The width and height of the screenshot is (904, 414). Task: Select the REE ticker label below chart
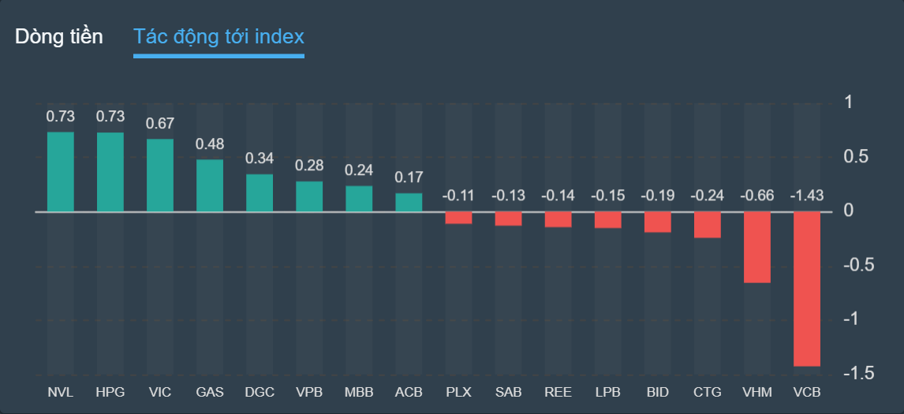coord(558,392)
